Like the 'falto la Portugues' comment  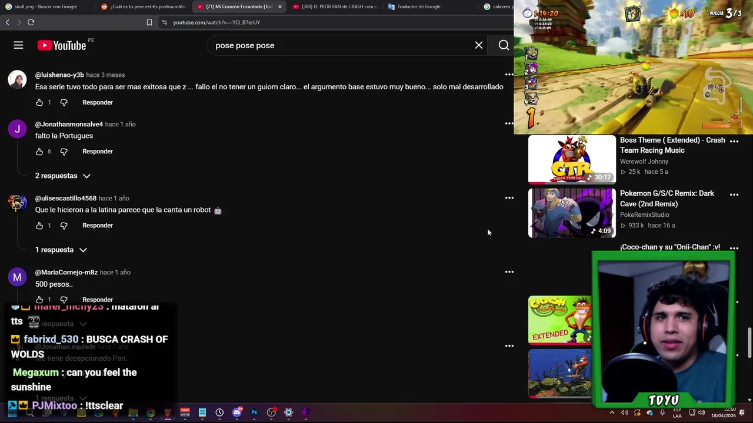(x=39, y=152)
